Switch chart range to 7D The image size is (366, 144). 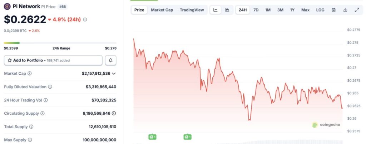(256, 10)
